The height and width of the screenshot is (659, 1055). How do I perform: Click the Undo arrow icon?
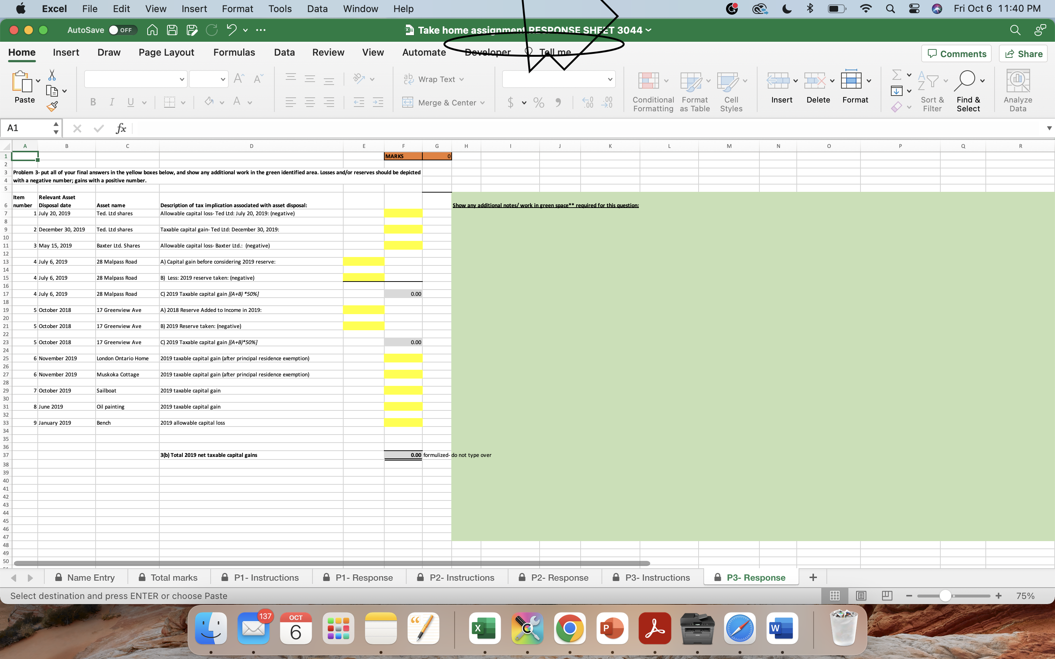coord(231,30)
